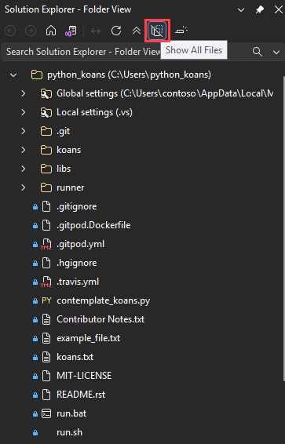Viewport: 285px width, 444px height.
Task: Collapse the python_koans root folder
Action: pos(13,75)
